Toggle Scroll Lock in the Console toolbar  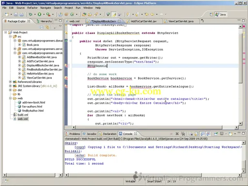click(197, 134)
